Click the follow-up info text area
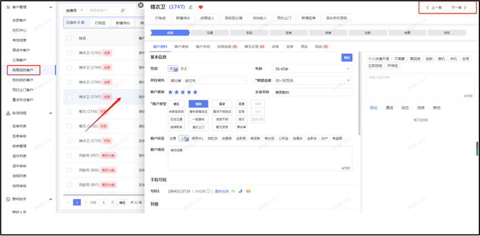Image resolution: width=480 pixels, height=236 pixels. point(420,86)
